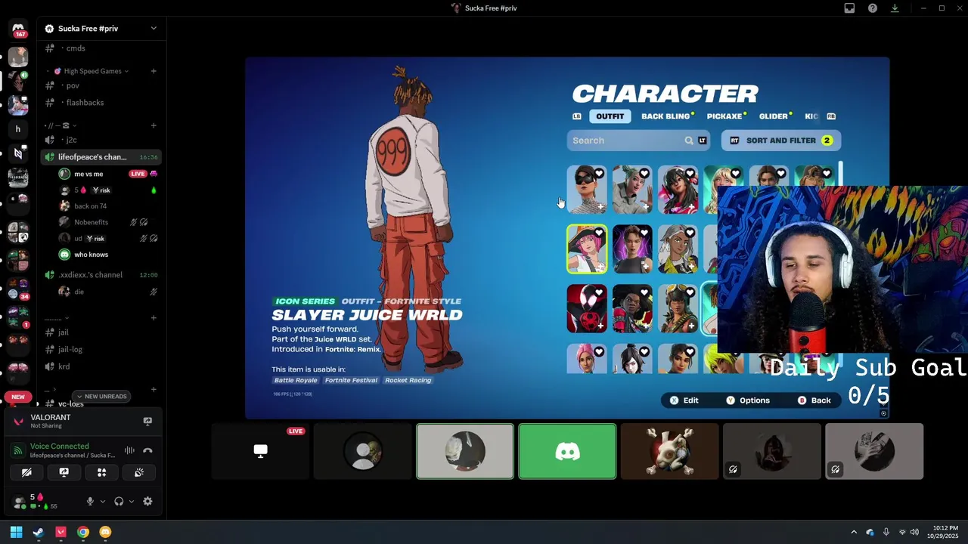Open noise suppression waveform icon
The height and width of the screenshot is (544, 968).
click(x=129, y=450)
